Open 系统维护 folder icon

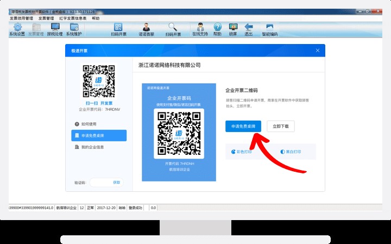[x=74, y=27]
